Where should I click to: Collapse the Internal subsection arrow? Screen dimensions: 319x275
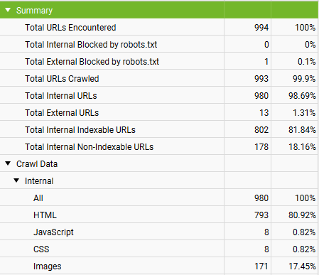pos(16,180)
